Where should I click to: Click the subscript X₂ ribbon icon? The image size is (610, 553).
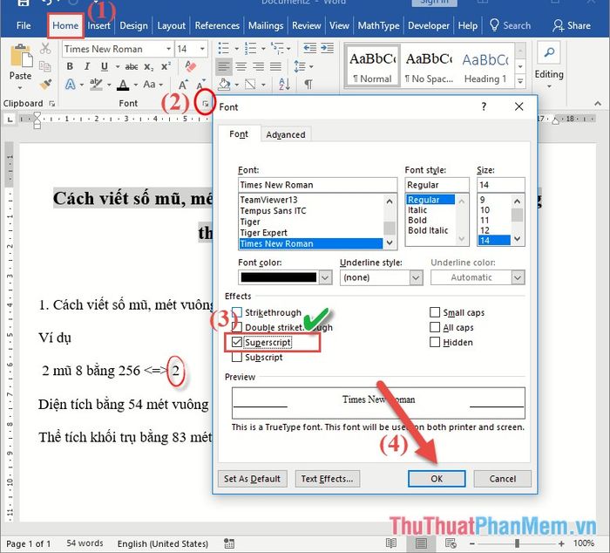click(149, 67)
